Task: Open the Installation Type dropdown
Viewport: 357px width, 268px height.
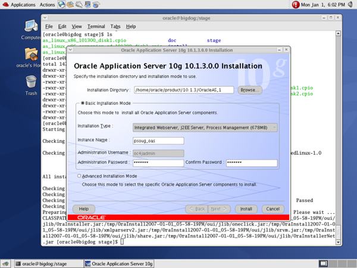Action: [x=205, y=127]
